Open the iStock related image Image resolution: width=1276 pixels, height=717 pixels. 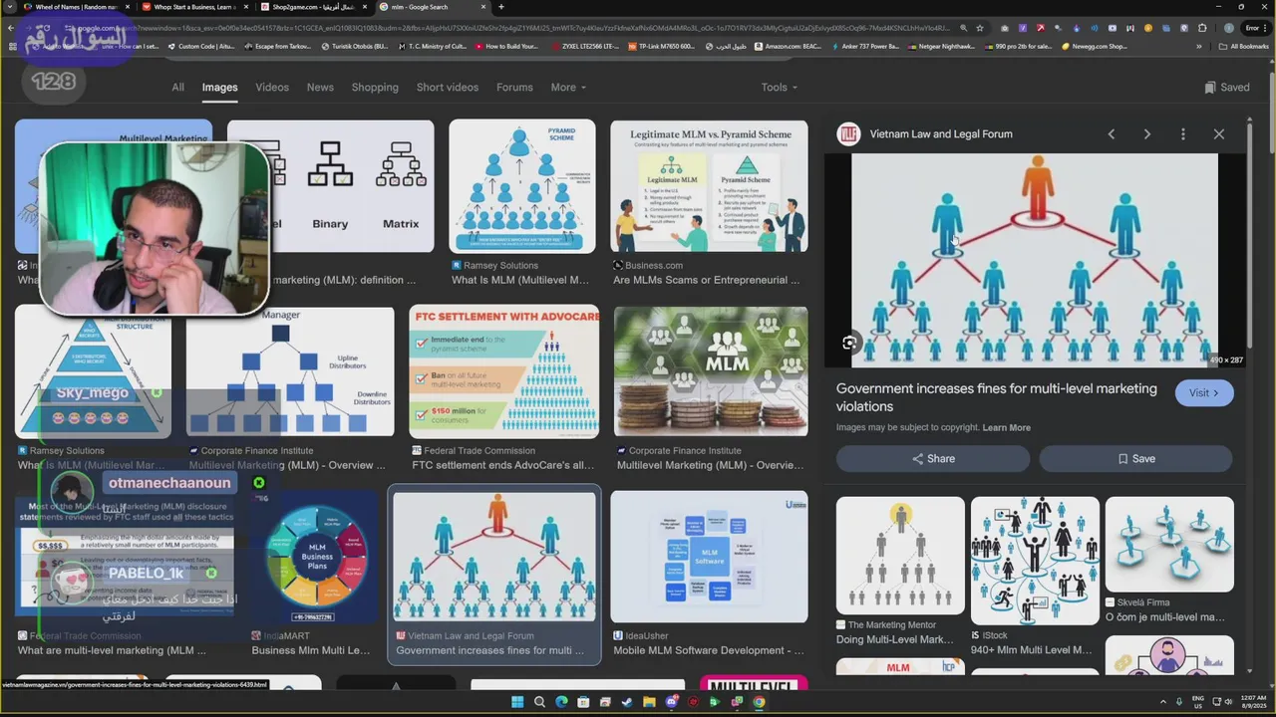1035,561
